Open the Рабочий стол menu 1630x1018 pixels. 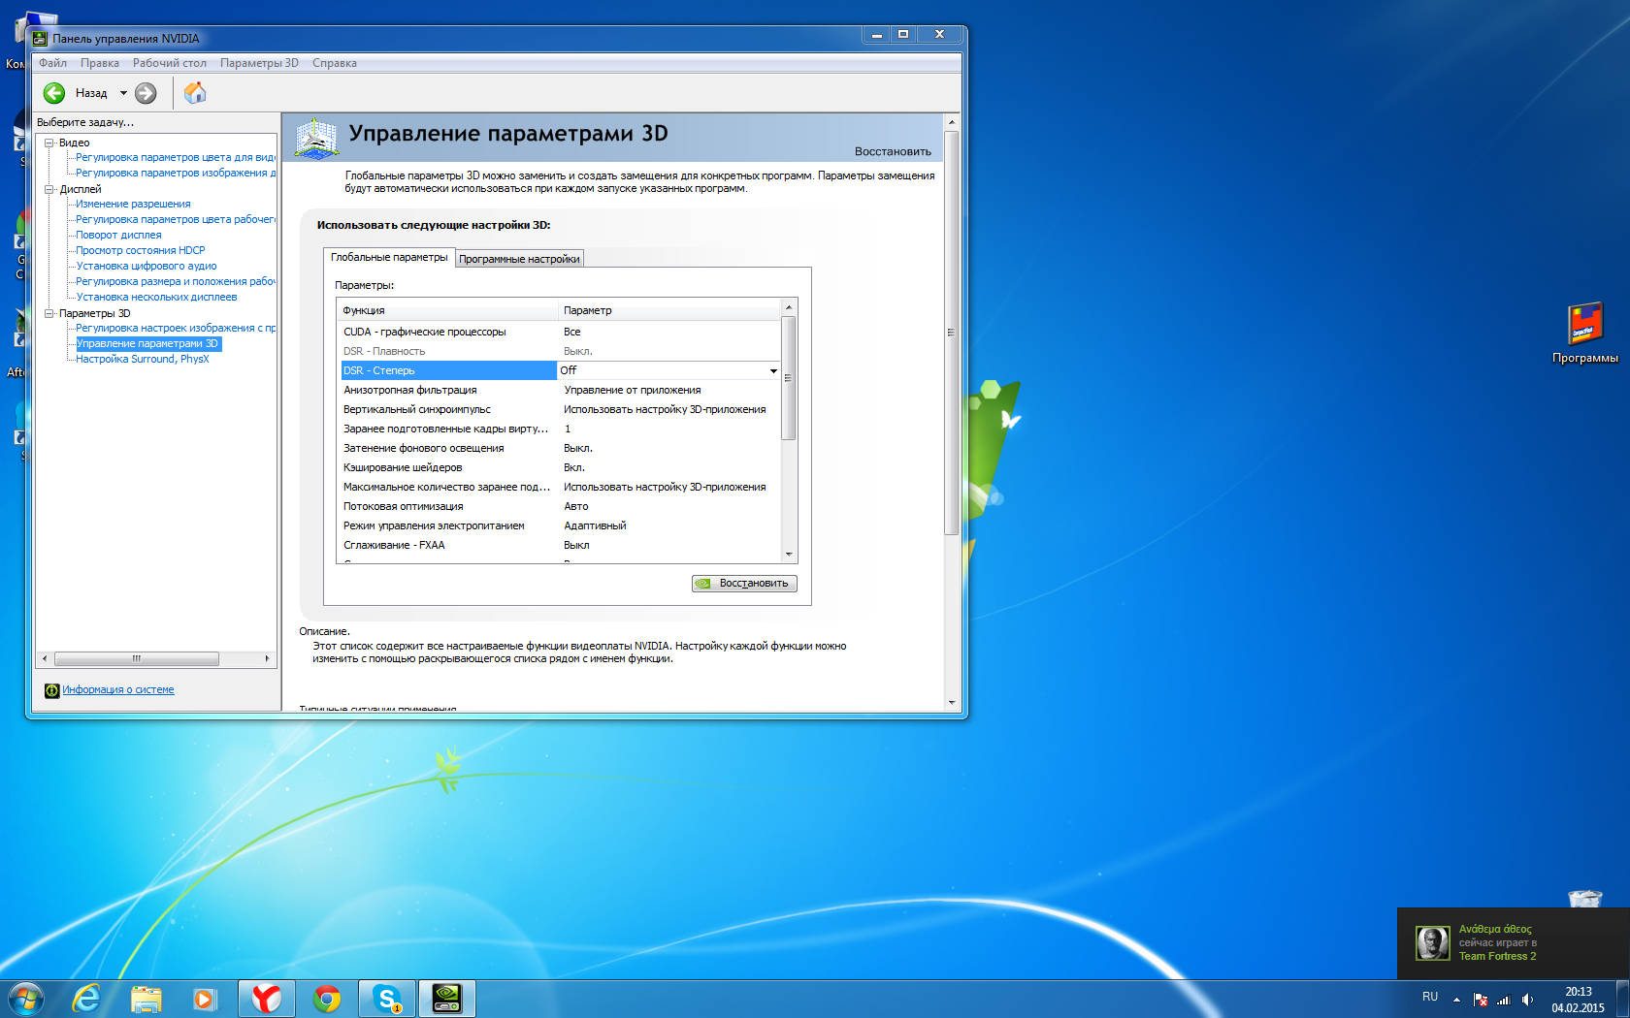point(170,63)
